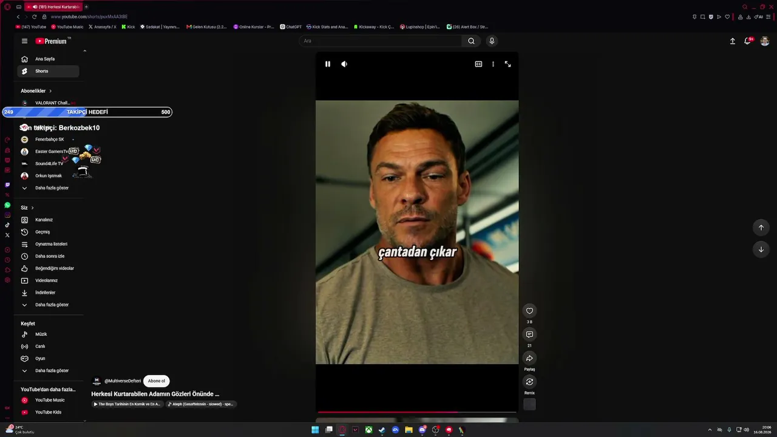The width and height of the screenshot is (777, 437).
Task: Expand Daha fazla göster under Keşfet
Action: coord(49,371)
